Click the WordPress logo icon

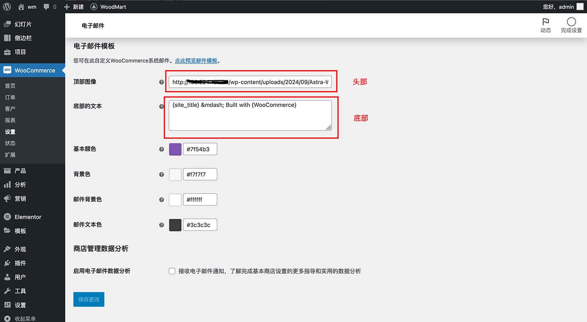pyautogui.click(x=7, y=7)
